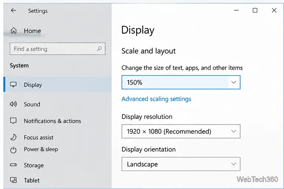The height and width of the screenshot is (189, 284).
Task: Click the System section label
Action: click(19, 65)
